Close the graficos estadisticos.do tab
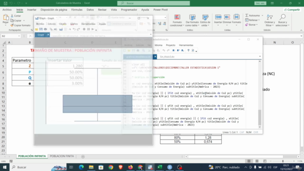Screen dimensions: 304x171 tap(155, 57)
